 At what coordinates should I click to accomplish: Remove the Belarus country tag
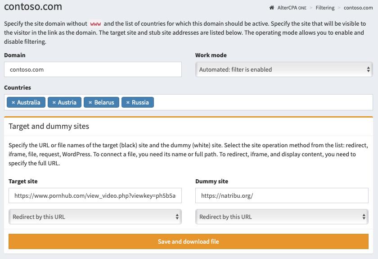(x=90, y=103)
